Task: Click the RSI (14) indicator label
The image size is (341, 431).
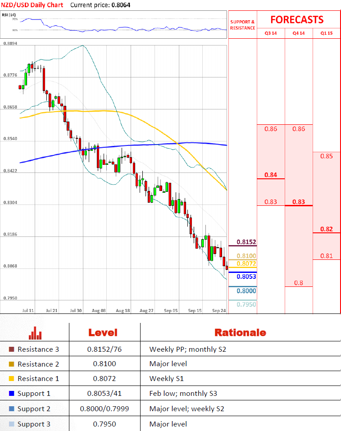Action: pos(9,15)
